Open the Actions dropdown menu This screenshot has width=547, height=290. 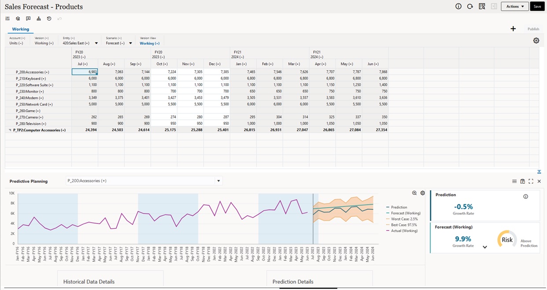click(514, 6)
